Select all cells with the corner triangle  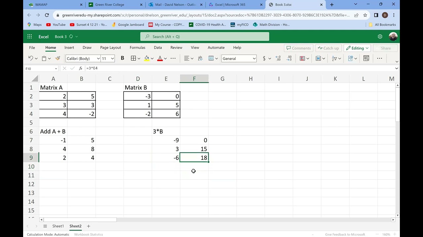(x=35, y=79)
